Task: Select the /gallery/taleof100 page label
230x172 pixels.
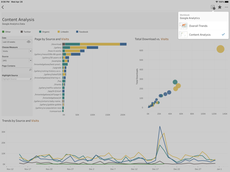Action: pos(52,74)
